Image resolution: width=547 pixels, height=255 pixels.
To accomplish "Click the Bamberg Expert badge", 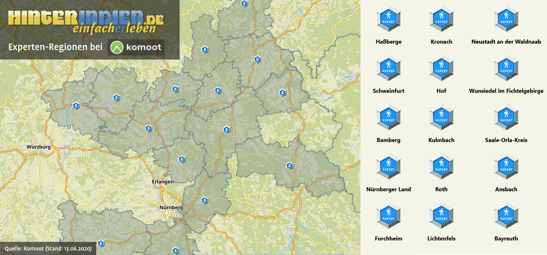I will click(x=388, y=117).
